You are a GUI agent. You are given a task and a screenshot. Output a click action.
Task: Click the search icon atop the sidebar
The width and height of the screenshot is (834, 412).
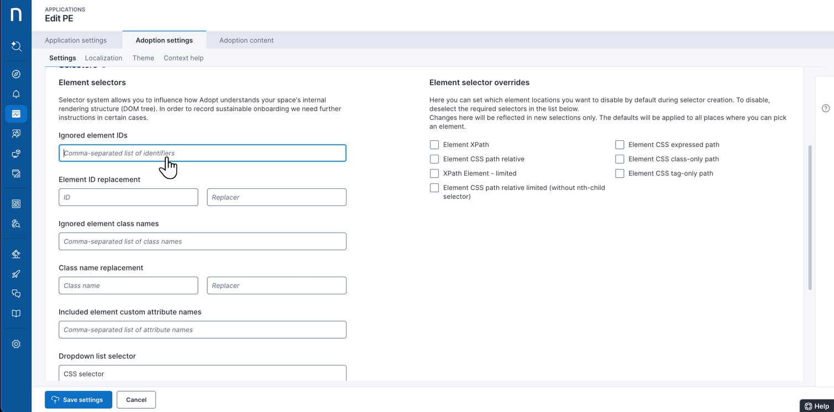pyautogui.click(x=16, y=46)
